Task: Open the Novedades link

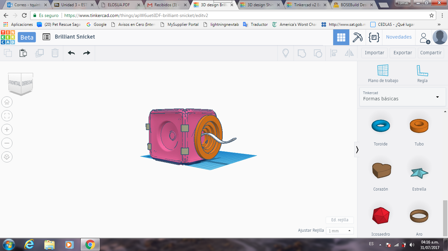Action: [399, 37]
